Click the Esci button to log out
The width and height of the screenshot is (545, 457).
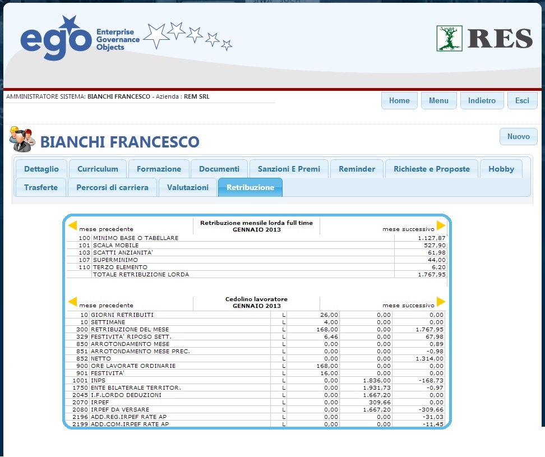tap(522, 101)
